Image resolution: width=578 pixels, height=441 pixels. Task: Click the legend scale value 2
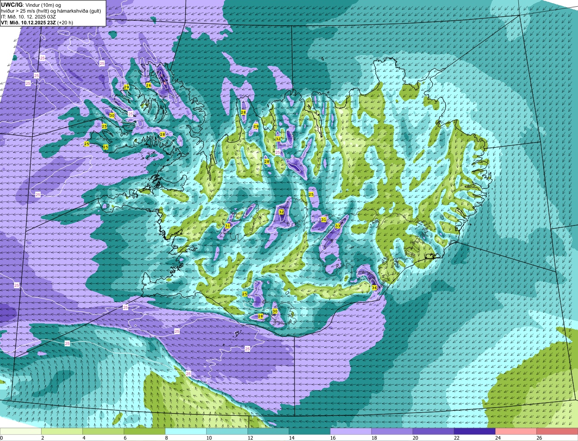pos(42,438)
